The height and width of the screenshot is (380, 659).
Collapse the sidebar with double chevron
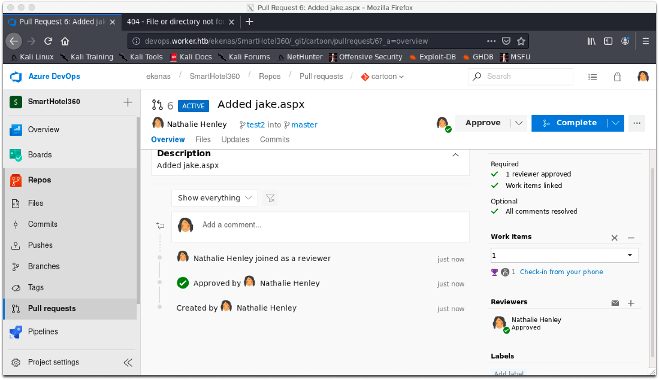click(128, 363)
